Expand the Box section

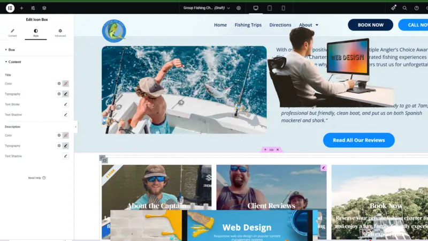pos(37,50)
